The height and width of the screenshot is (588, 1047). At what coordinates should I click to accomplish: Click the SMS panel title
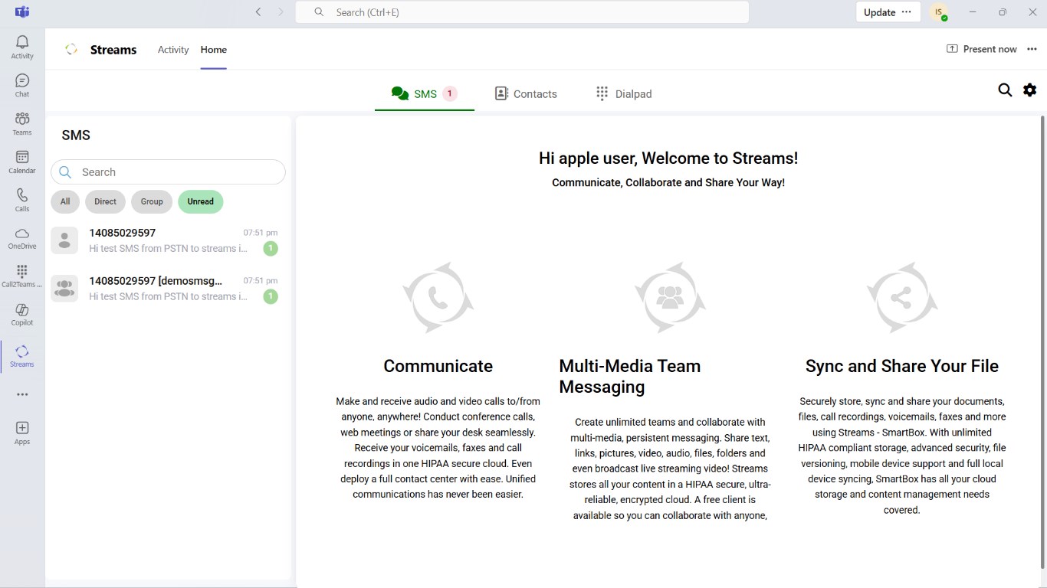pos(76,136)
